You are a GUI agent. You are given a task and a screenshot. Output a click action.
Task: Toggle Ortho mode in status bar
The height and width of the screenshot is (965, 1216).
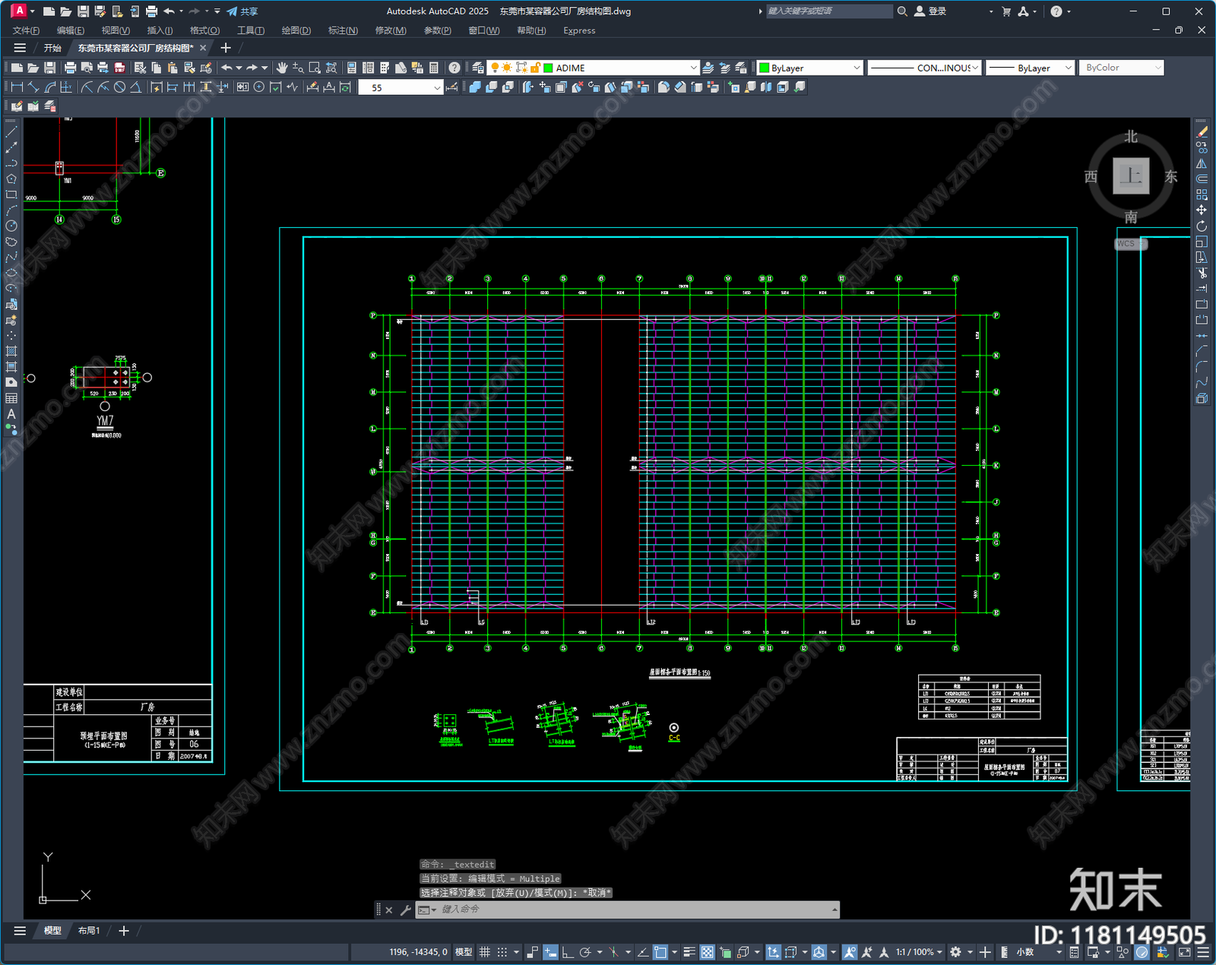(x=567, y=952)
